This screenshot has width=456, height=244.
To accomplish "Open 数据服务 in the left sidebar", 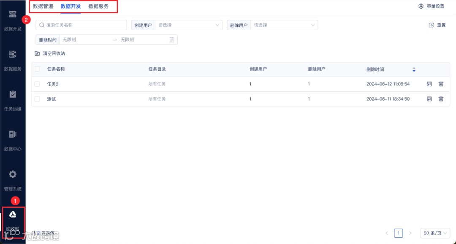I will point(13,60).
